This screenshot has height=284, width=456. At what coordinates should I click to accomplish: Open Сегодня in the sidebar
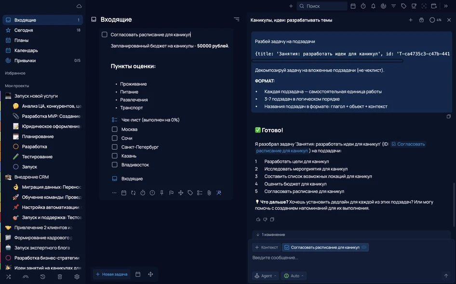pos(43,30)
